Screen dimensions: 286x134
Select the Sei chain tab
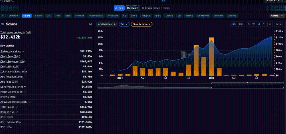coord(179,16)
